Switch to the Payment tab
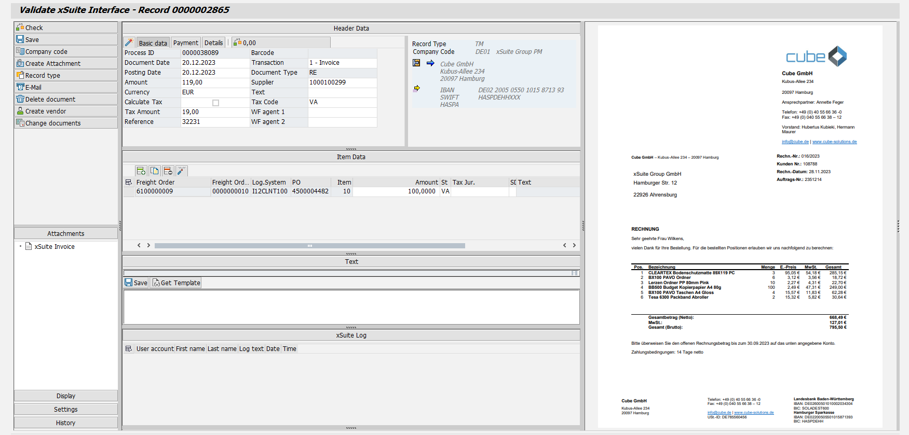Viewport: 909px width, 435px height. coord(185,43)
